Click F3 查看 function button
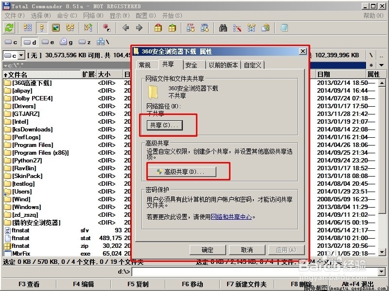 pos(29,284)
